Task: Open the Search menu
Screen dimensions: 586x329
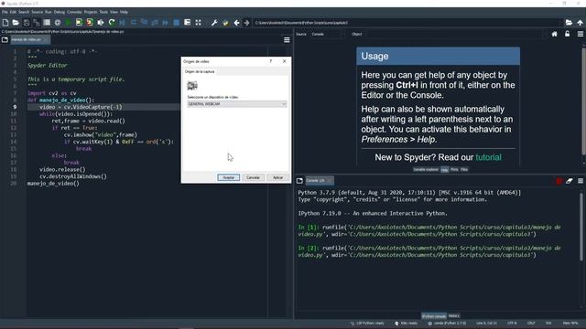Action: (24, 12)
